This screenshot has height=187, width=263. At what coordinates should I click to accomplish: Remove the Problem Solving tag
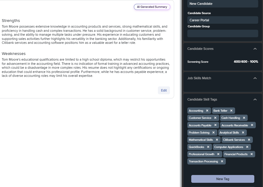point(213,132)
